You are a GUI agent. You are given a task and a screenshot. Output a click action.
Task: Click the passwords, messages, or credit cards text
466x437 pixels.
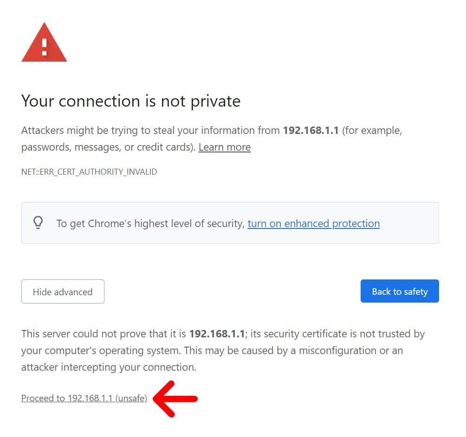[108, 147]
